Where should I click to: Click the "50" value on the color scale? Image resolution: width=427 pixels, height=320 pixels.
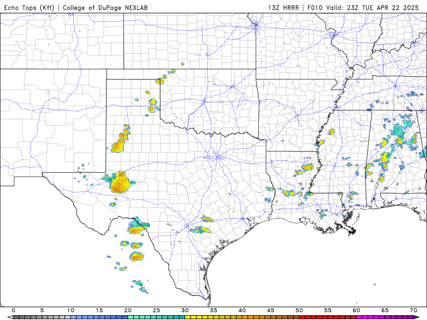coord(299,310)
